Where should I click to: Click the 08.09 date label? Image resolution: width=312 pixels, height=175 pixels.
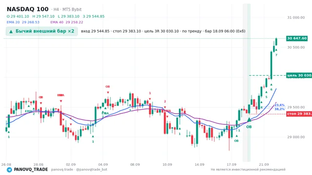coord(135,164)
